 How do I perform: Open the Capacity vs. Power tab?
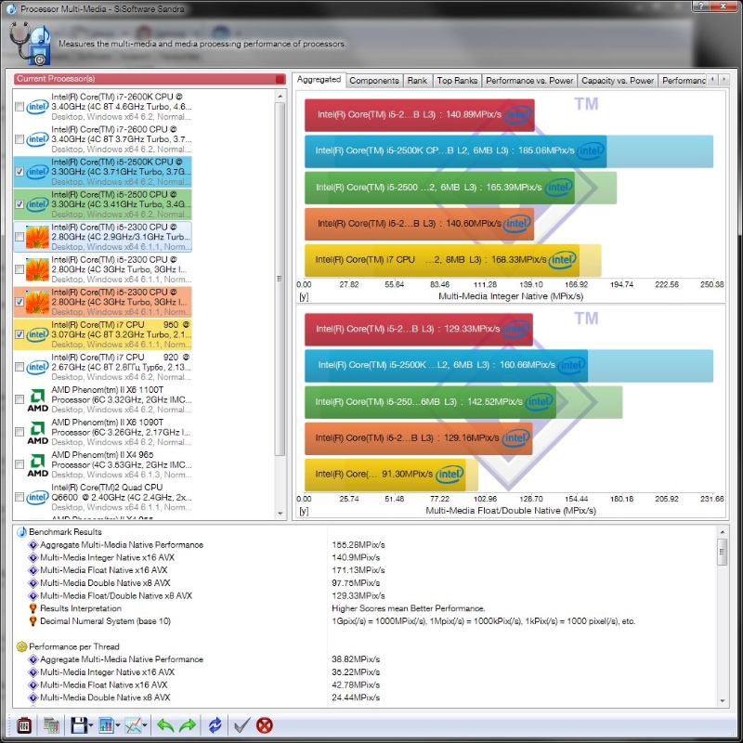[618, 81]
